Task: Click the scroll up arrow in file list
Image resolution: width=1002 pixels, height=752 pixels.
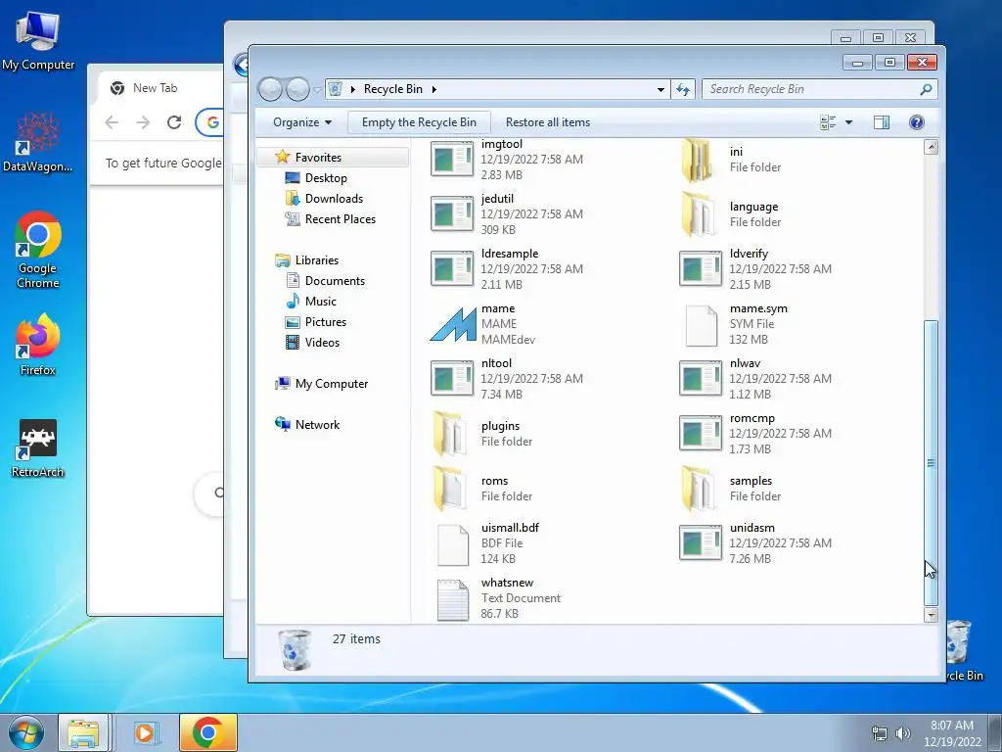Action: pos(932,147)
